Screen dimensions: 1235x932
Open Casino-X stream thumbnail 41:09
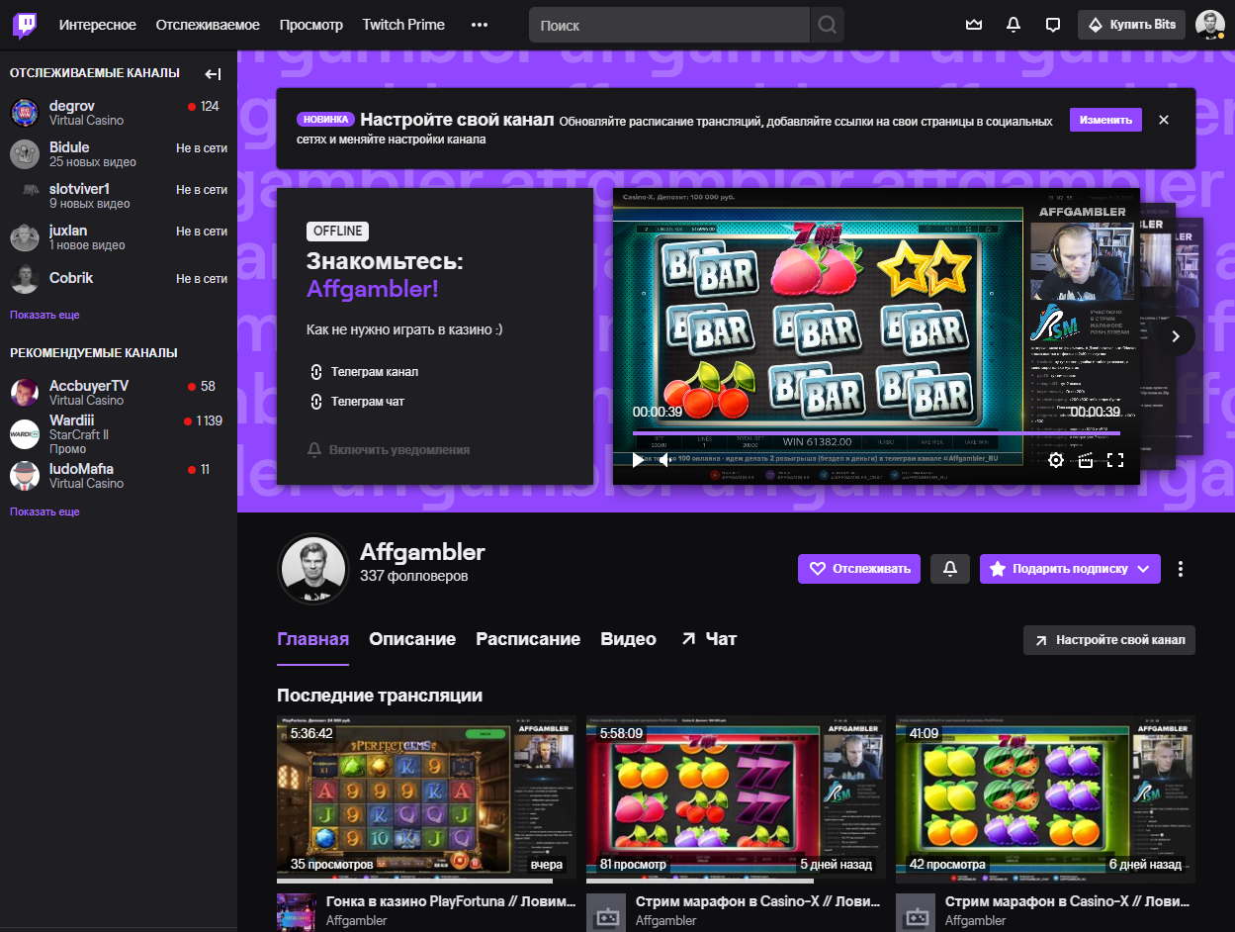pos(1045,799)
